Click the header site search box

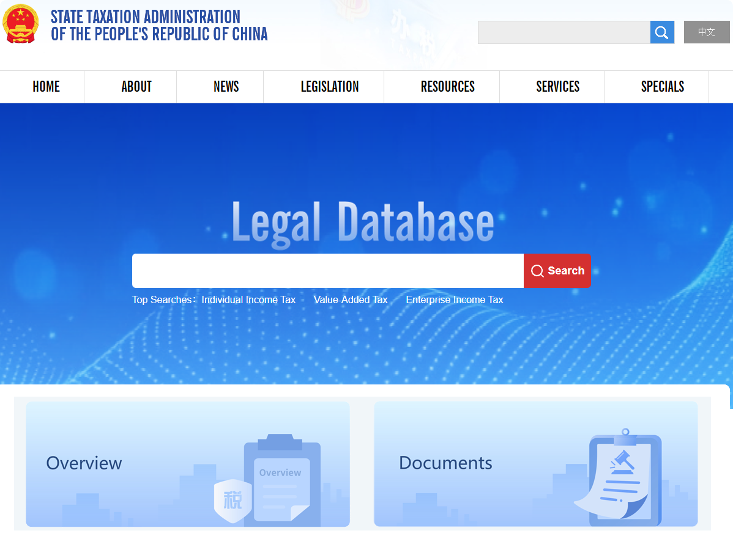pos(564,32)
